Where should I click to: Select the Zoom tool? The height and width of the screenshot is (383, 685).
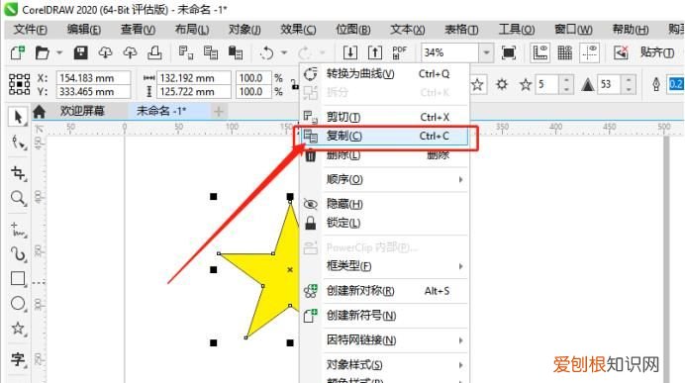[x=19, y=198]
